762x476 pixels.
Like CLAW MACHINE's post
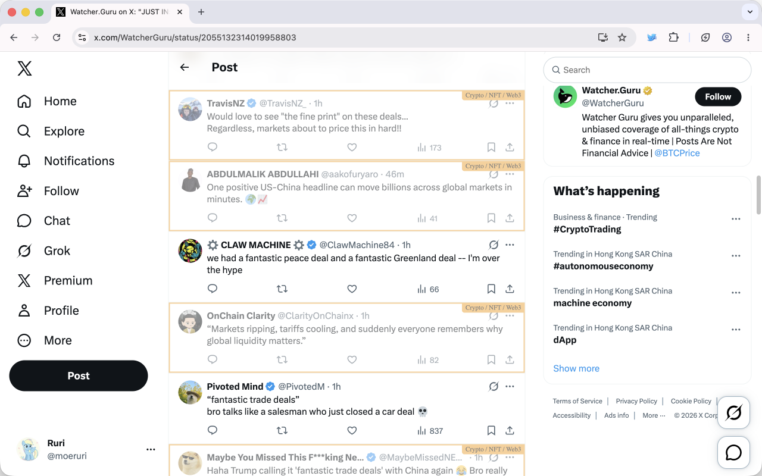tap(352, 289)
